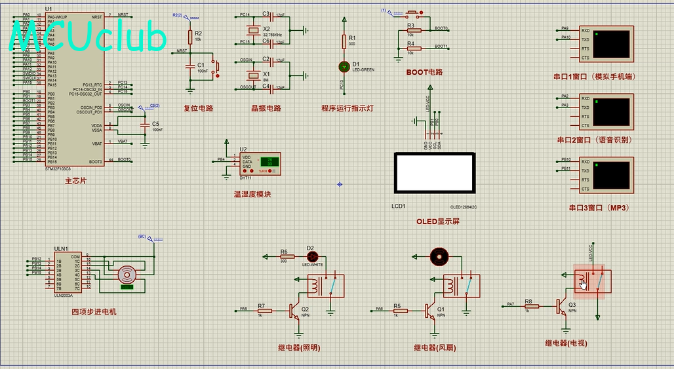Select the lighting relay above Q2
Image resolution: width=674 pixels, height=369 pixels.
point(325,286)
